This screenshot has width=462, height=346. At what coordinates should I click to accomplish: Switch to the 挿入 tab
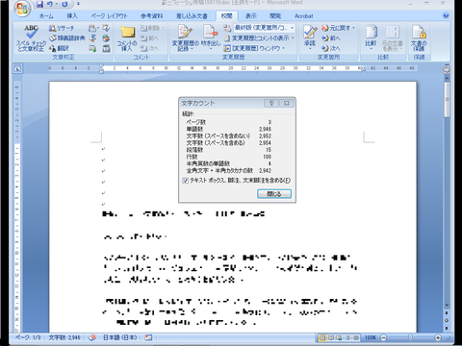[x=72, y=15]
